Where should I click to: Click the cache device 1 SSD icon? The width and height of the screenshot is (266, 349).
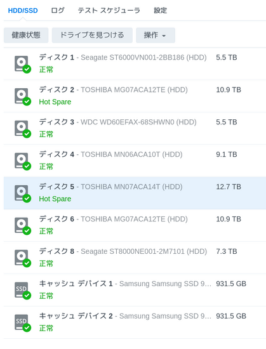[x=22, y=291]
